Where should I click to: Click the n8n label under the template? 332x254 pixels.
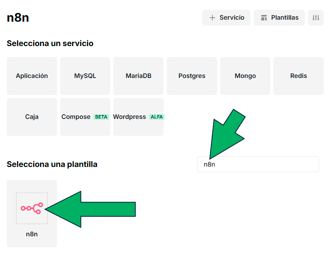point(31,234)
